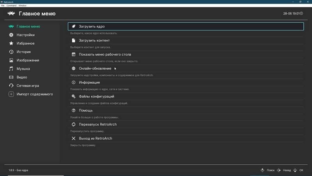The height and width of the screenshot is (176, 312).
Task: Click the star icon next to Избранное
Action: point(11,43)
